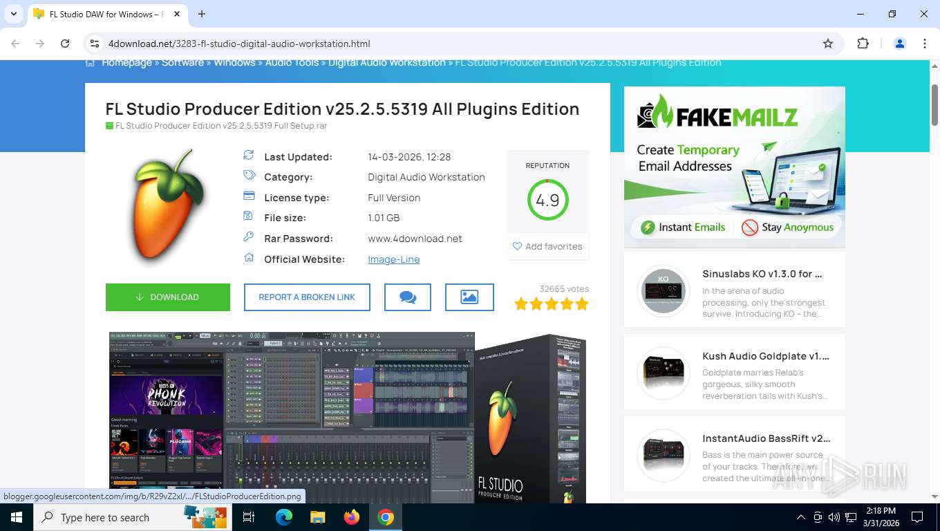Click the five-star rating row

[551, 304]
